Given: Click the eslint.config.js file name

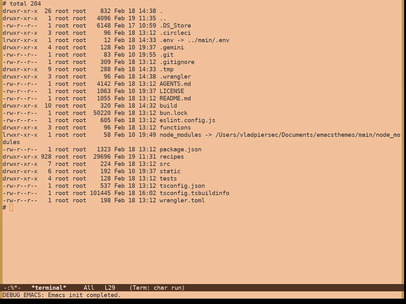Looking at the screenshot, I should tap(187, 120).
